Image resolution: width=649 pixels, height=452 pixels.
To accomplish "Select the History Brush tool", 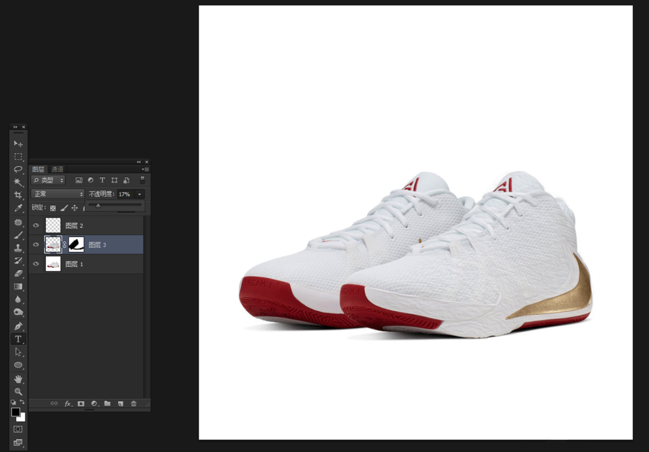I will (x=18, y=260).
